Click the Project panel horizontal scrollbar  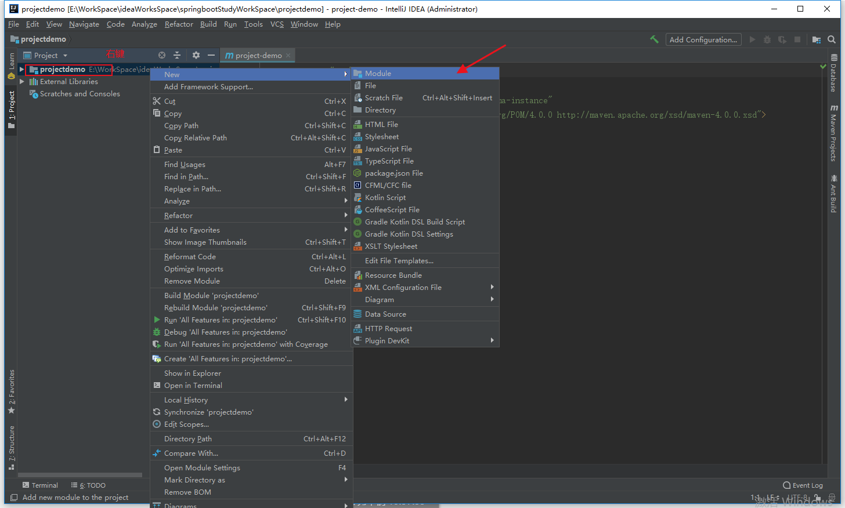pyautogui.click(x=81, y=475)
